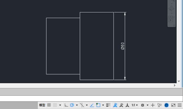Toggle snap mode dotted grid icon

[x=55, y=105]
